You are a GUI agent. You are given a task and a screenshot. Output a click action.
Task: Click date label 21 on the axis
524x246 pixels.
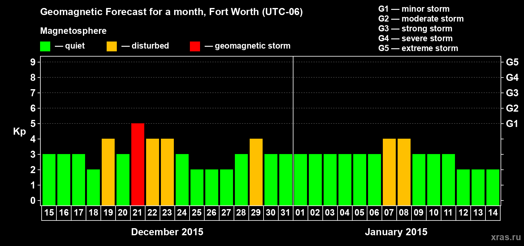(x=137, y=213)
